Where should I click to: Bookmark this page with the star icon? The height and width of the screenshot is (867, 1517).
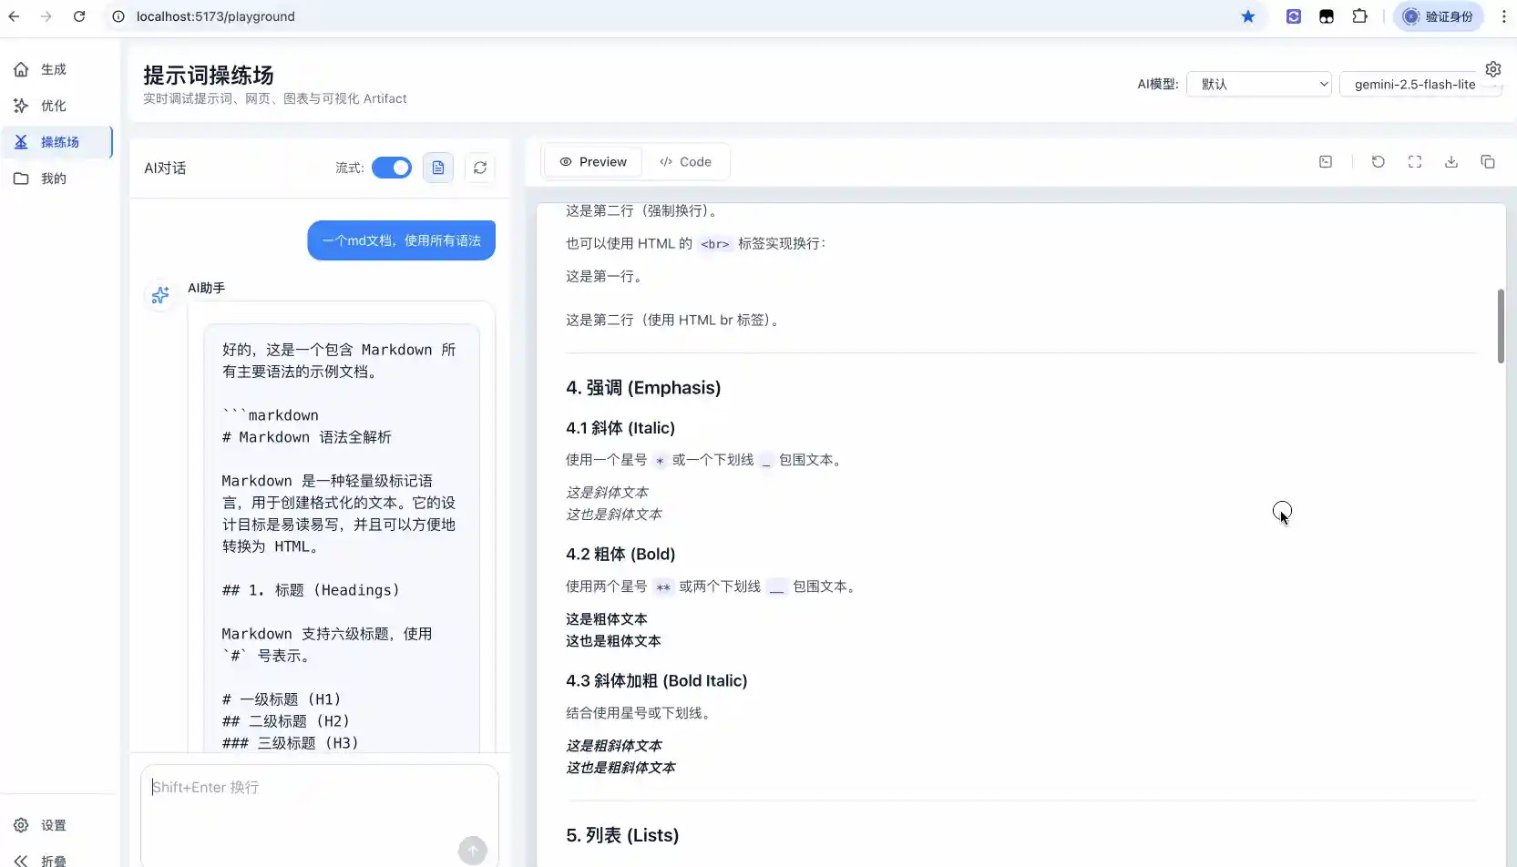click(x=1248, y=16)
